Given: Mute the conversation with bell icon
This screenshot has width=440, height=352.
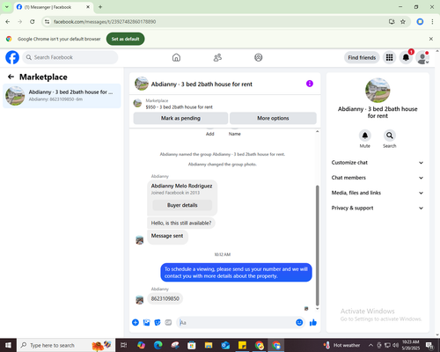Looking at the screenshot, I should (x=365, y=136).
